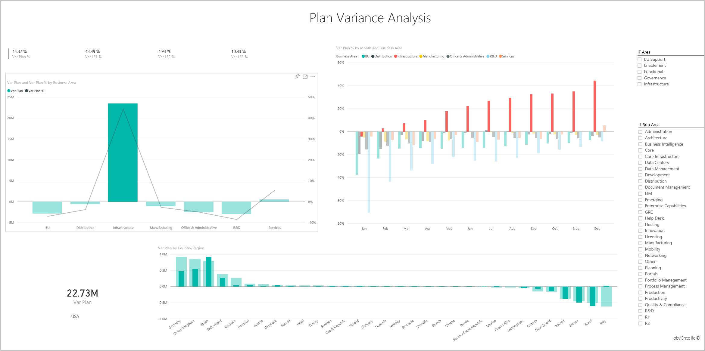Viewport: 705px width, 351px height.
Task: Enable the Networking sub area filter
Action: click(x=640, y=255)
